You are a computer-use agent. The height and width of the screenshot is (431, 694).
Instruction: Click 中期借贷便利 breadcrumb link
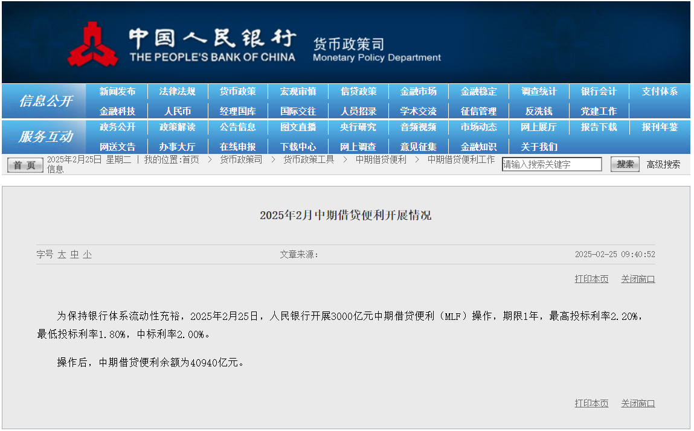[381, 159]
